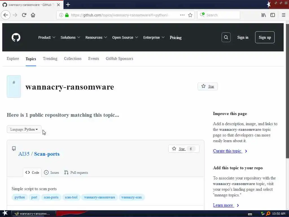Open the browser Library icon
Viewport: 289px width, 217px height.
tap(264, 15)
